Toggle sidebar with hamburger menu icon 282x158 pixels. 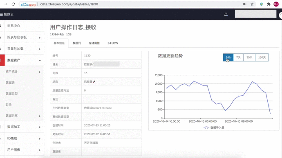[x=2, y=14]
